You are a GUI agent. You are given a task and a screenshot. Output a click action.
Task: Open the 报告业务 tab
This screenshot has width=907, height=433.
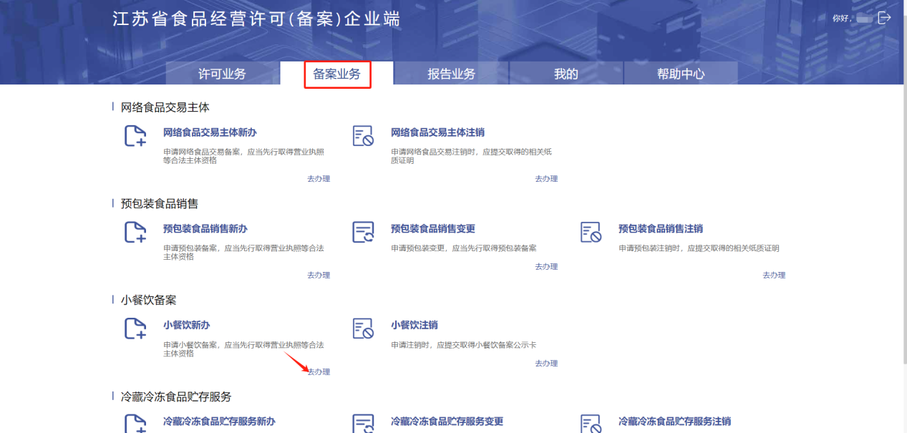(451, 74)
